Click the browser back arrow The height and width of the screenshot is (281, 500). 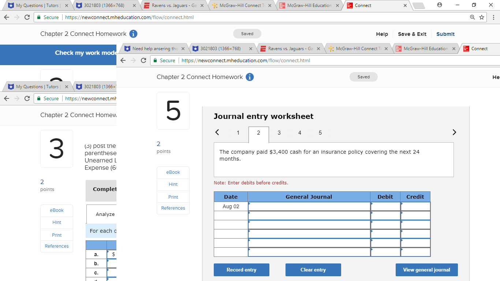(x=6, y=17)
